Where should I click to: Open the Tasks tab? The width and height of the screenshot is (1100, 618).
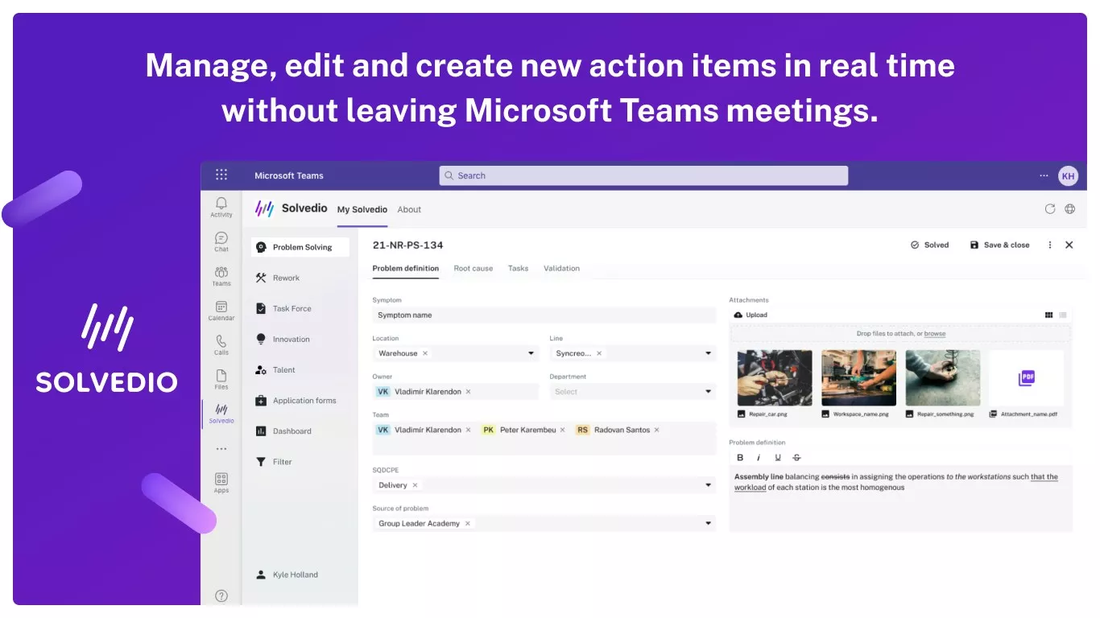[519, 269]
